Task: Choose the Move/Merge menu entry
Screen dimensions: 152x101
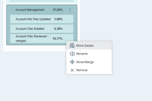Action: pos(85,62)
